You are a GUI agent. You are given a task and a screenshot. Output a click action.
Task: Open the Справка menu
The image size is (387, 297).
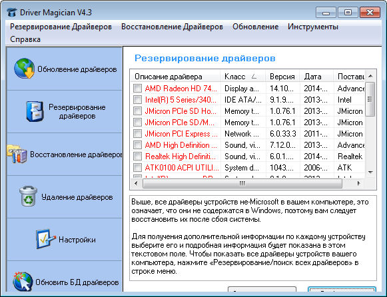(25, 39)
